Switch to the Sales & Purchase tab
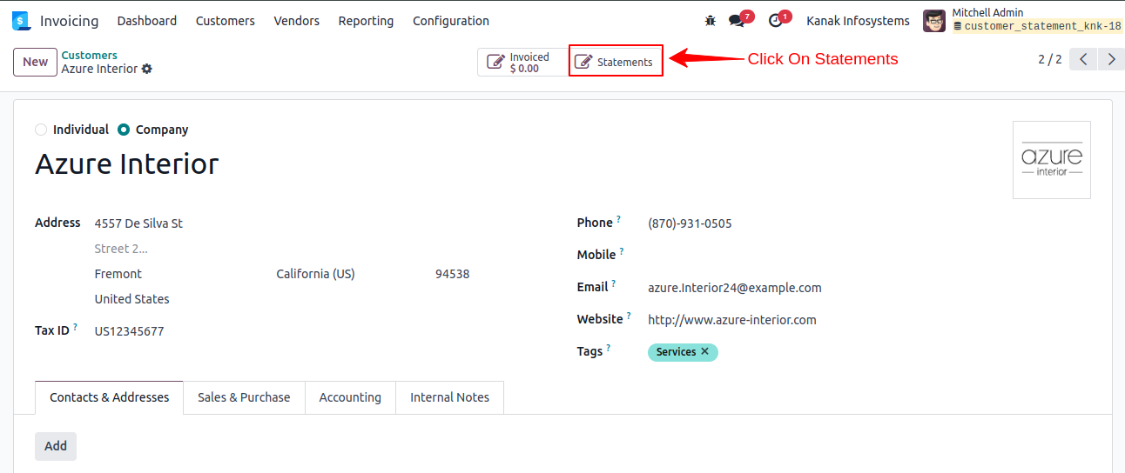 [244, 397]
